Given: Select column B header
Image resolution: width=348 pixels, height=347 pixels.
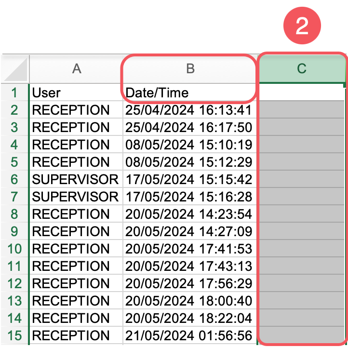Looking at the screenshot, I should click(190, 69).
